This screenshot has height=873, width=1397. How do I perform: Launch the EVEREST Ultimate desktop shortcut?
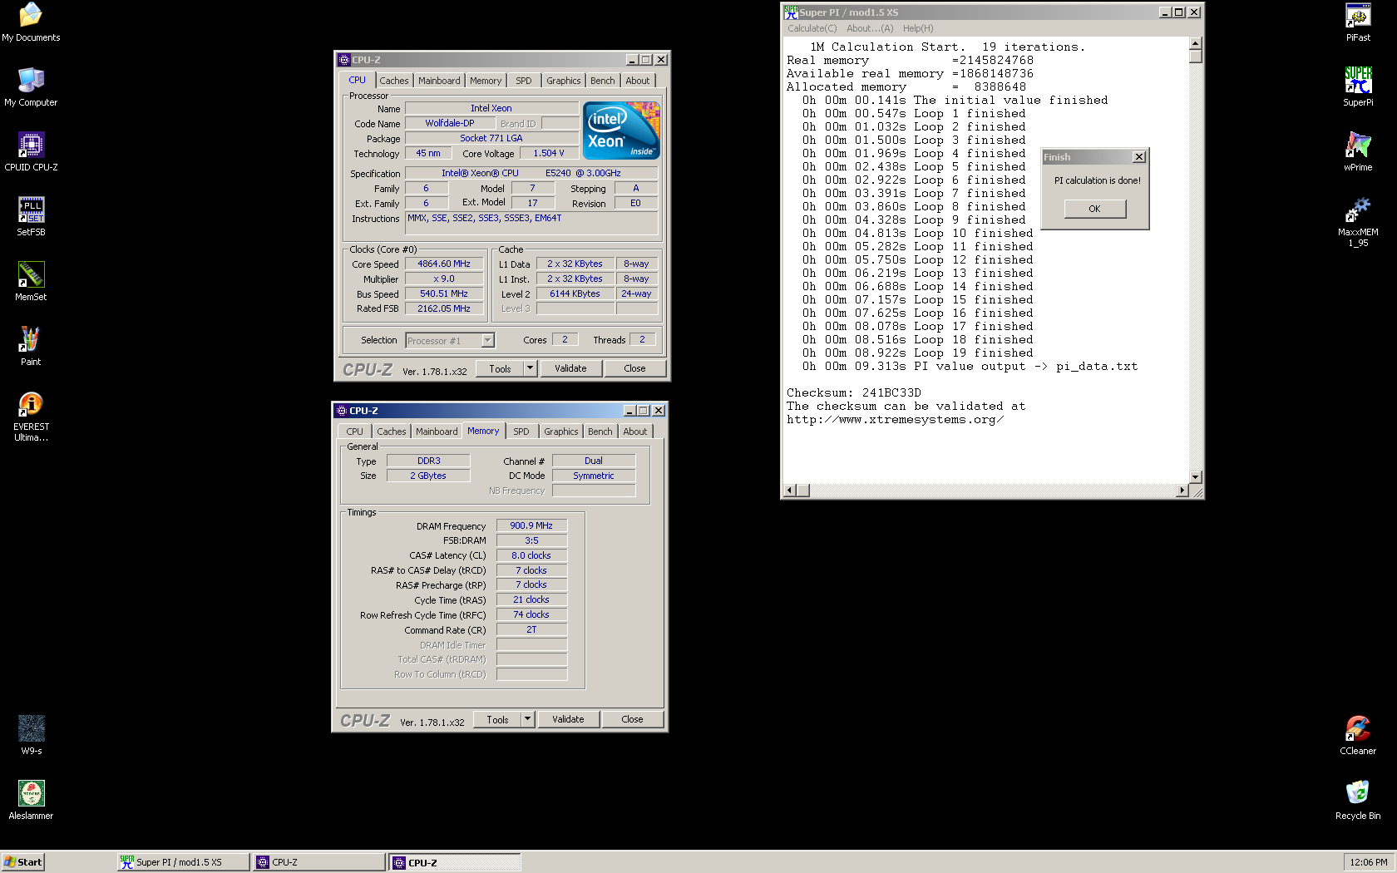click(x=31, y=417)
